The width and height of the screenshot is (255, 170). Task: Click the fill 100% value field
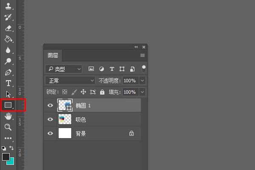(130, 92)
